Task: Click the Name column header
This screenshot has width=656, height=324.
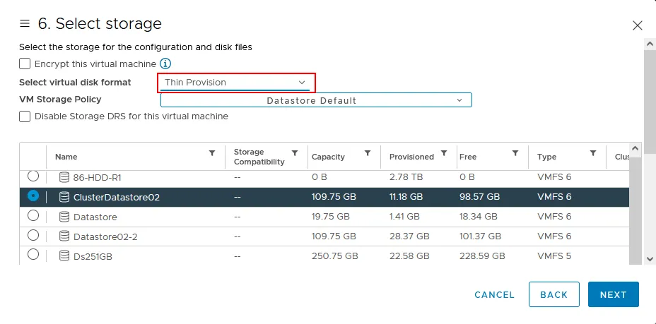Action: [66, 157]
